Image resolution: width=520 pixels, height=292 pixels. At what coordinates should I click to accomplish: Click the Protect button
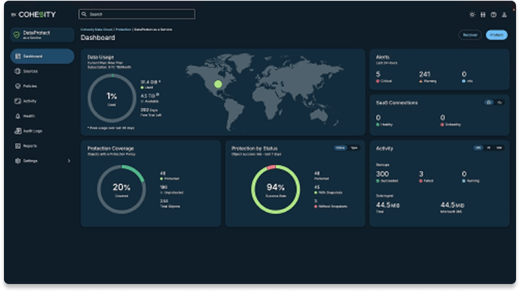point(496,35)
